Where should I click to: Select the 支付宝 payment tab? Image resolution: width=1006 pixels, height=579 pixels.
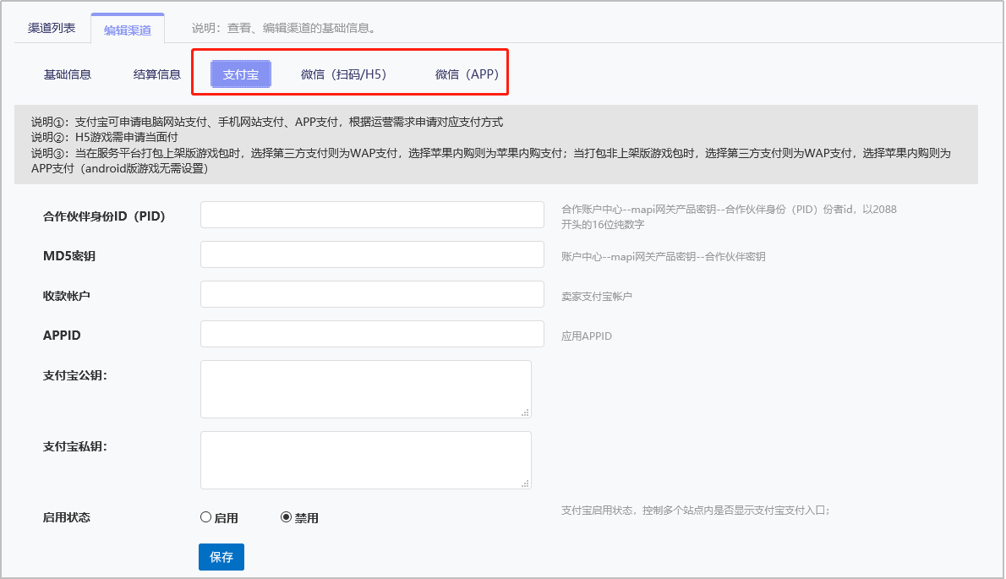tap(241, 74)
